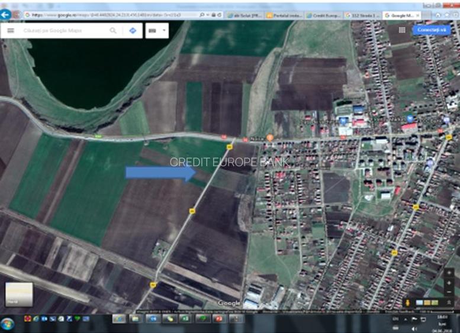Open the browser Tools gear menu

(456, 15)
